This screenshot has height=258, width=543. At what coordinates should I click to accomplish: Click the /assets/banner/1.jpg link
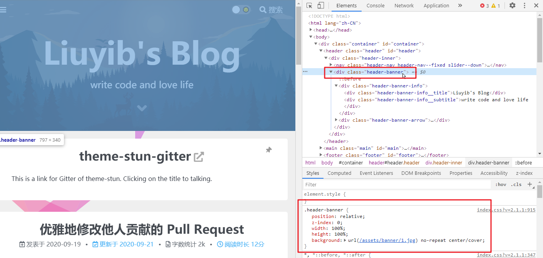[x=388, y=240]
